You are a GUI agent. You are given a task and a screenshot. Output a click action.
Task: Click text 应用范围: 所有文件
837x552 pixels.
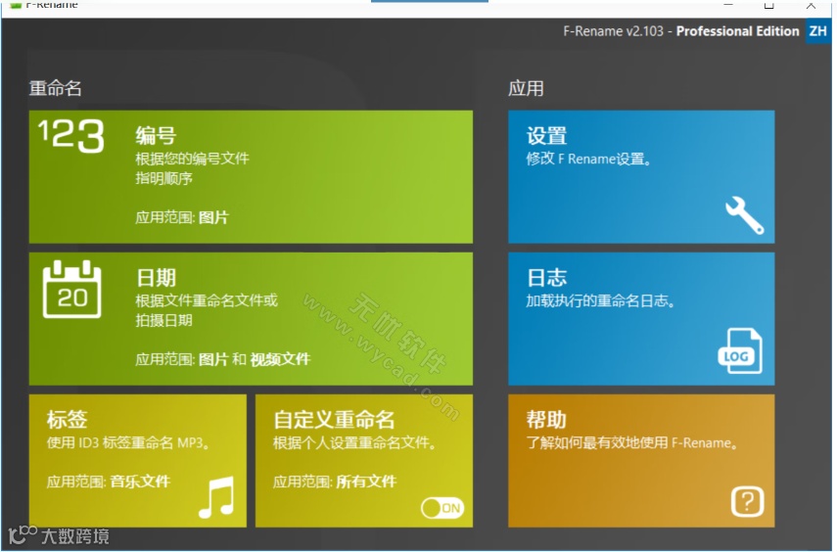coord(335,482)
